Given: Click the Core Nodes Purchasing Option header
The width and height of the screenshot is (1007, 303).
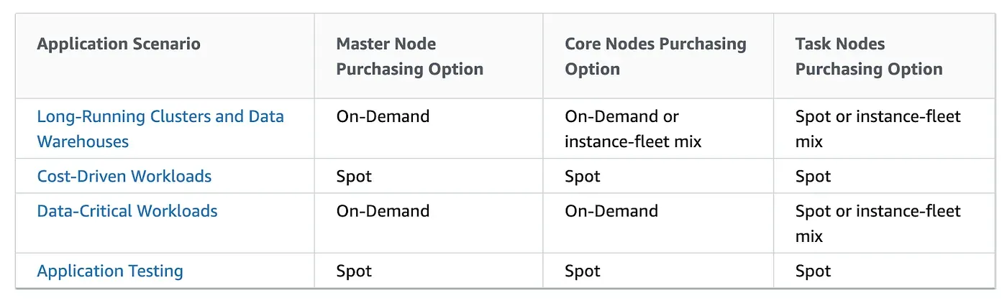Looking at the screenshot, I should [x=655, y=57].
